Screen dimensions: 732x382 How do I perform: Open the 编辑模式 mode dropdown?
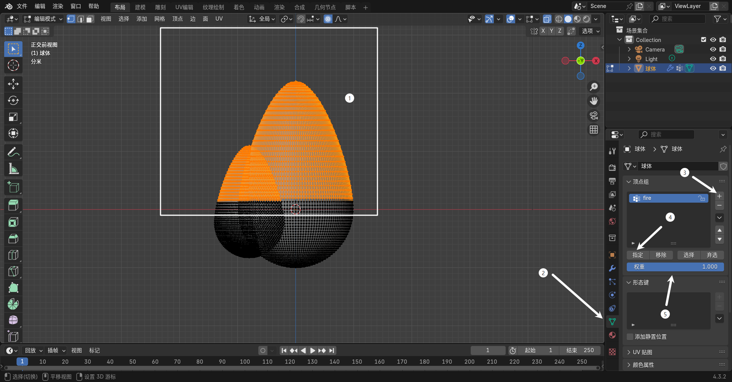tap(43, 19)
